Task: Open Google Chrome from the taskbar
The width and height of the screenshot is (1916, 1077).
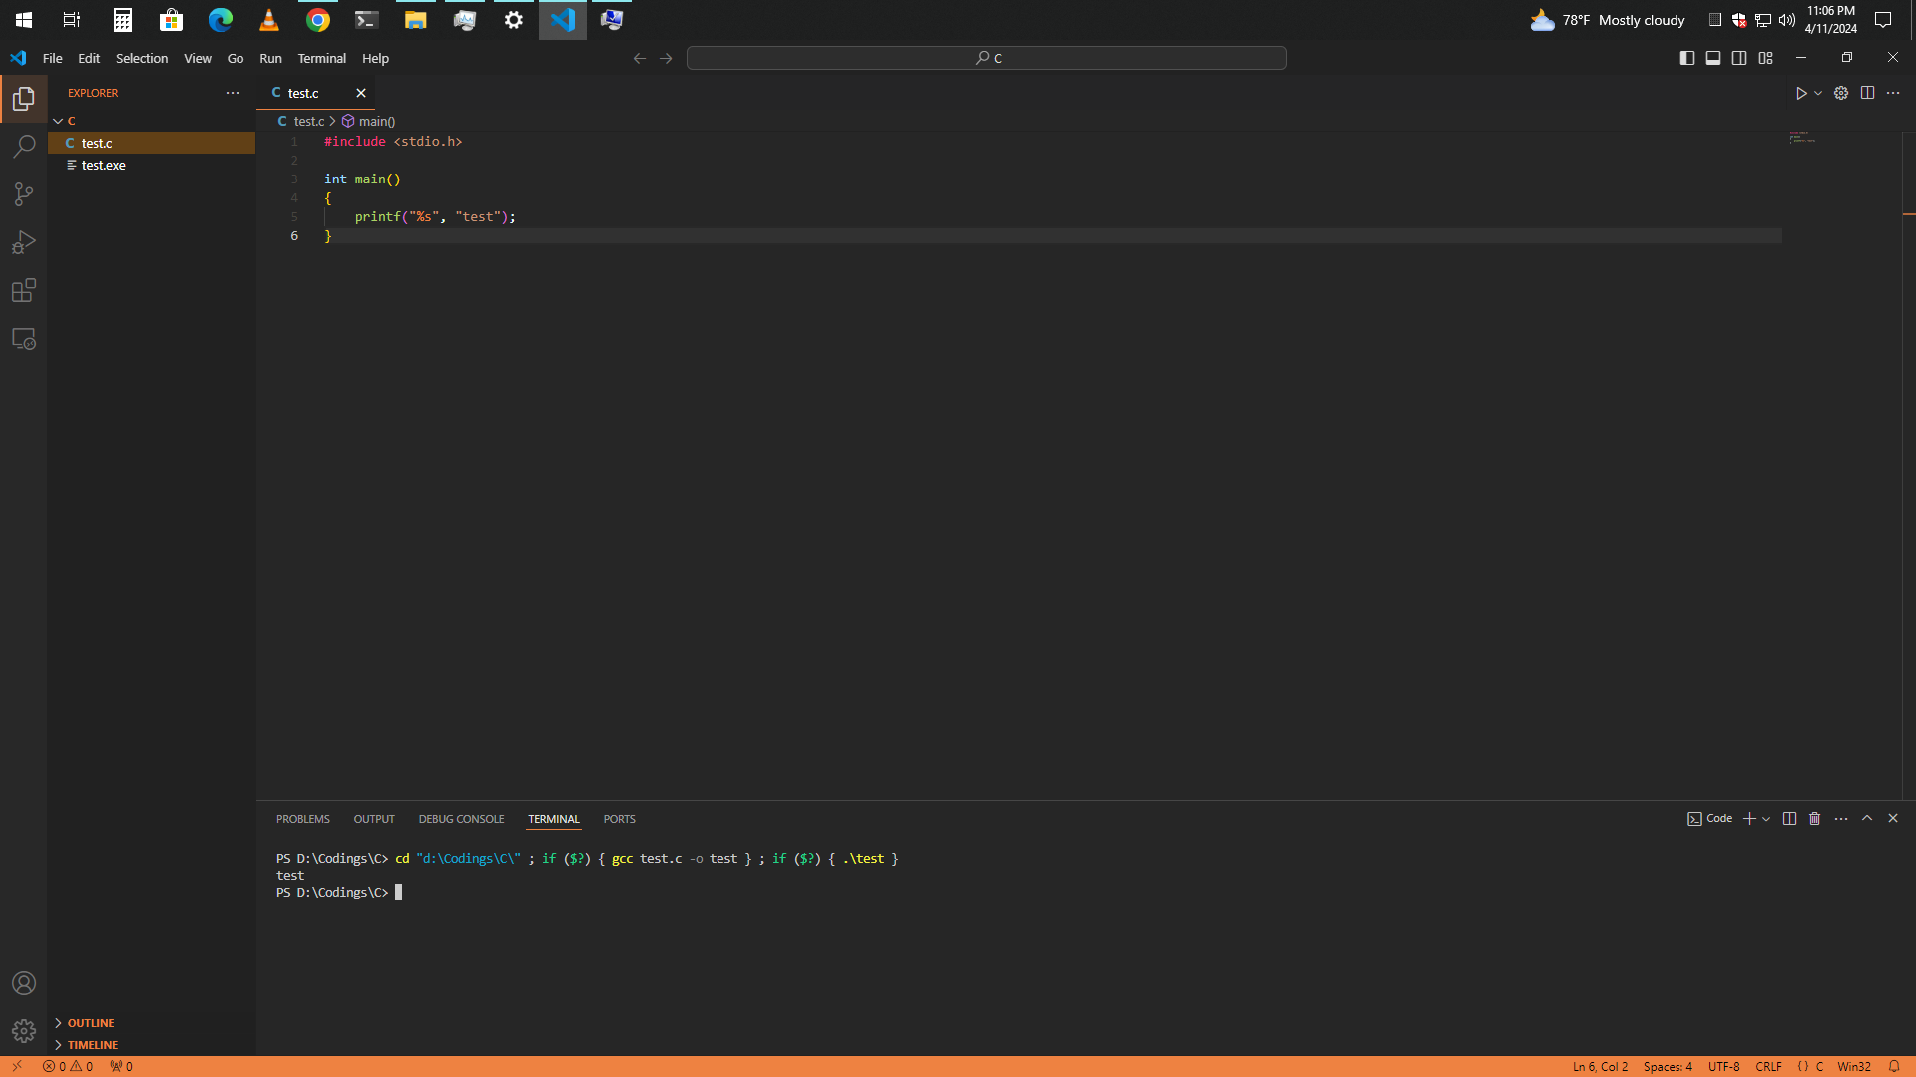Action: click(318, 20)
